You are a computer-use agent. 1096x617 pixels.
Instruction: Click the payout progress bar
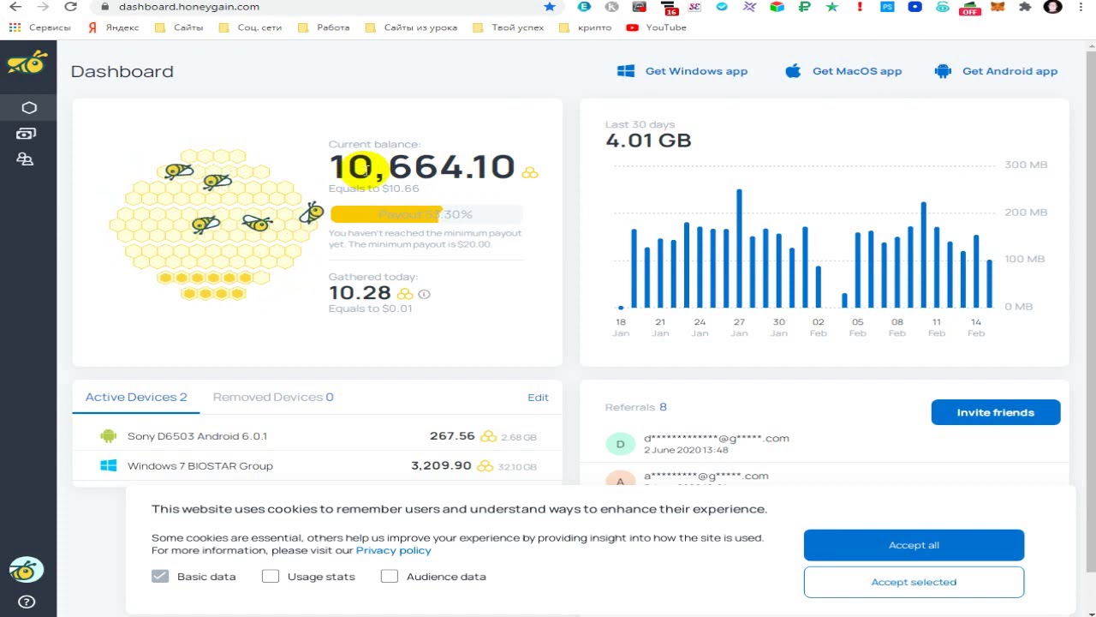point(426,214)
